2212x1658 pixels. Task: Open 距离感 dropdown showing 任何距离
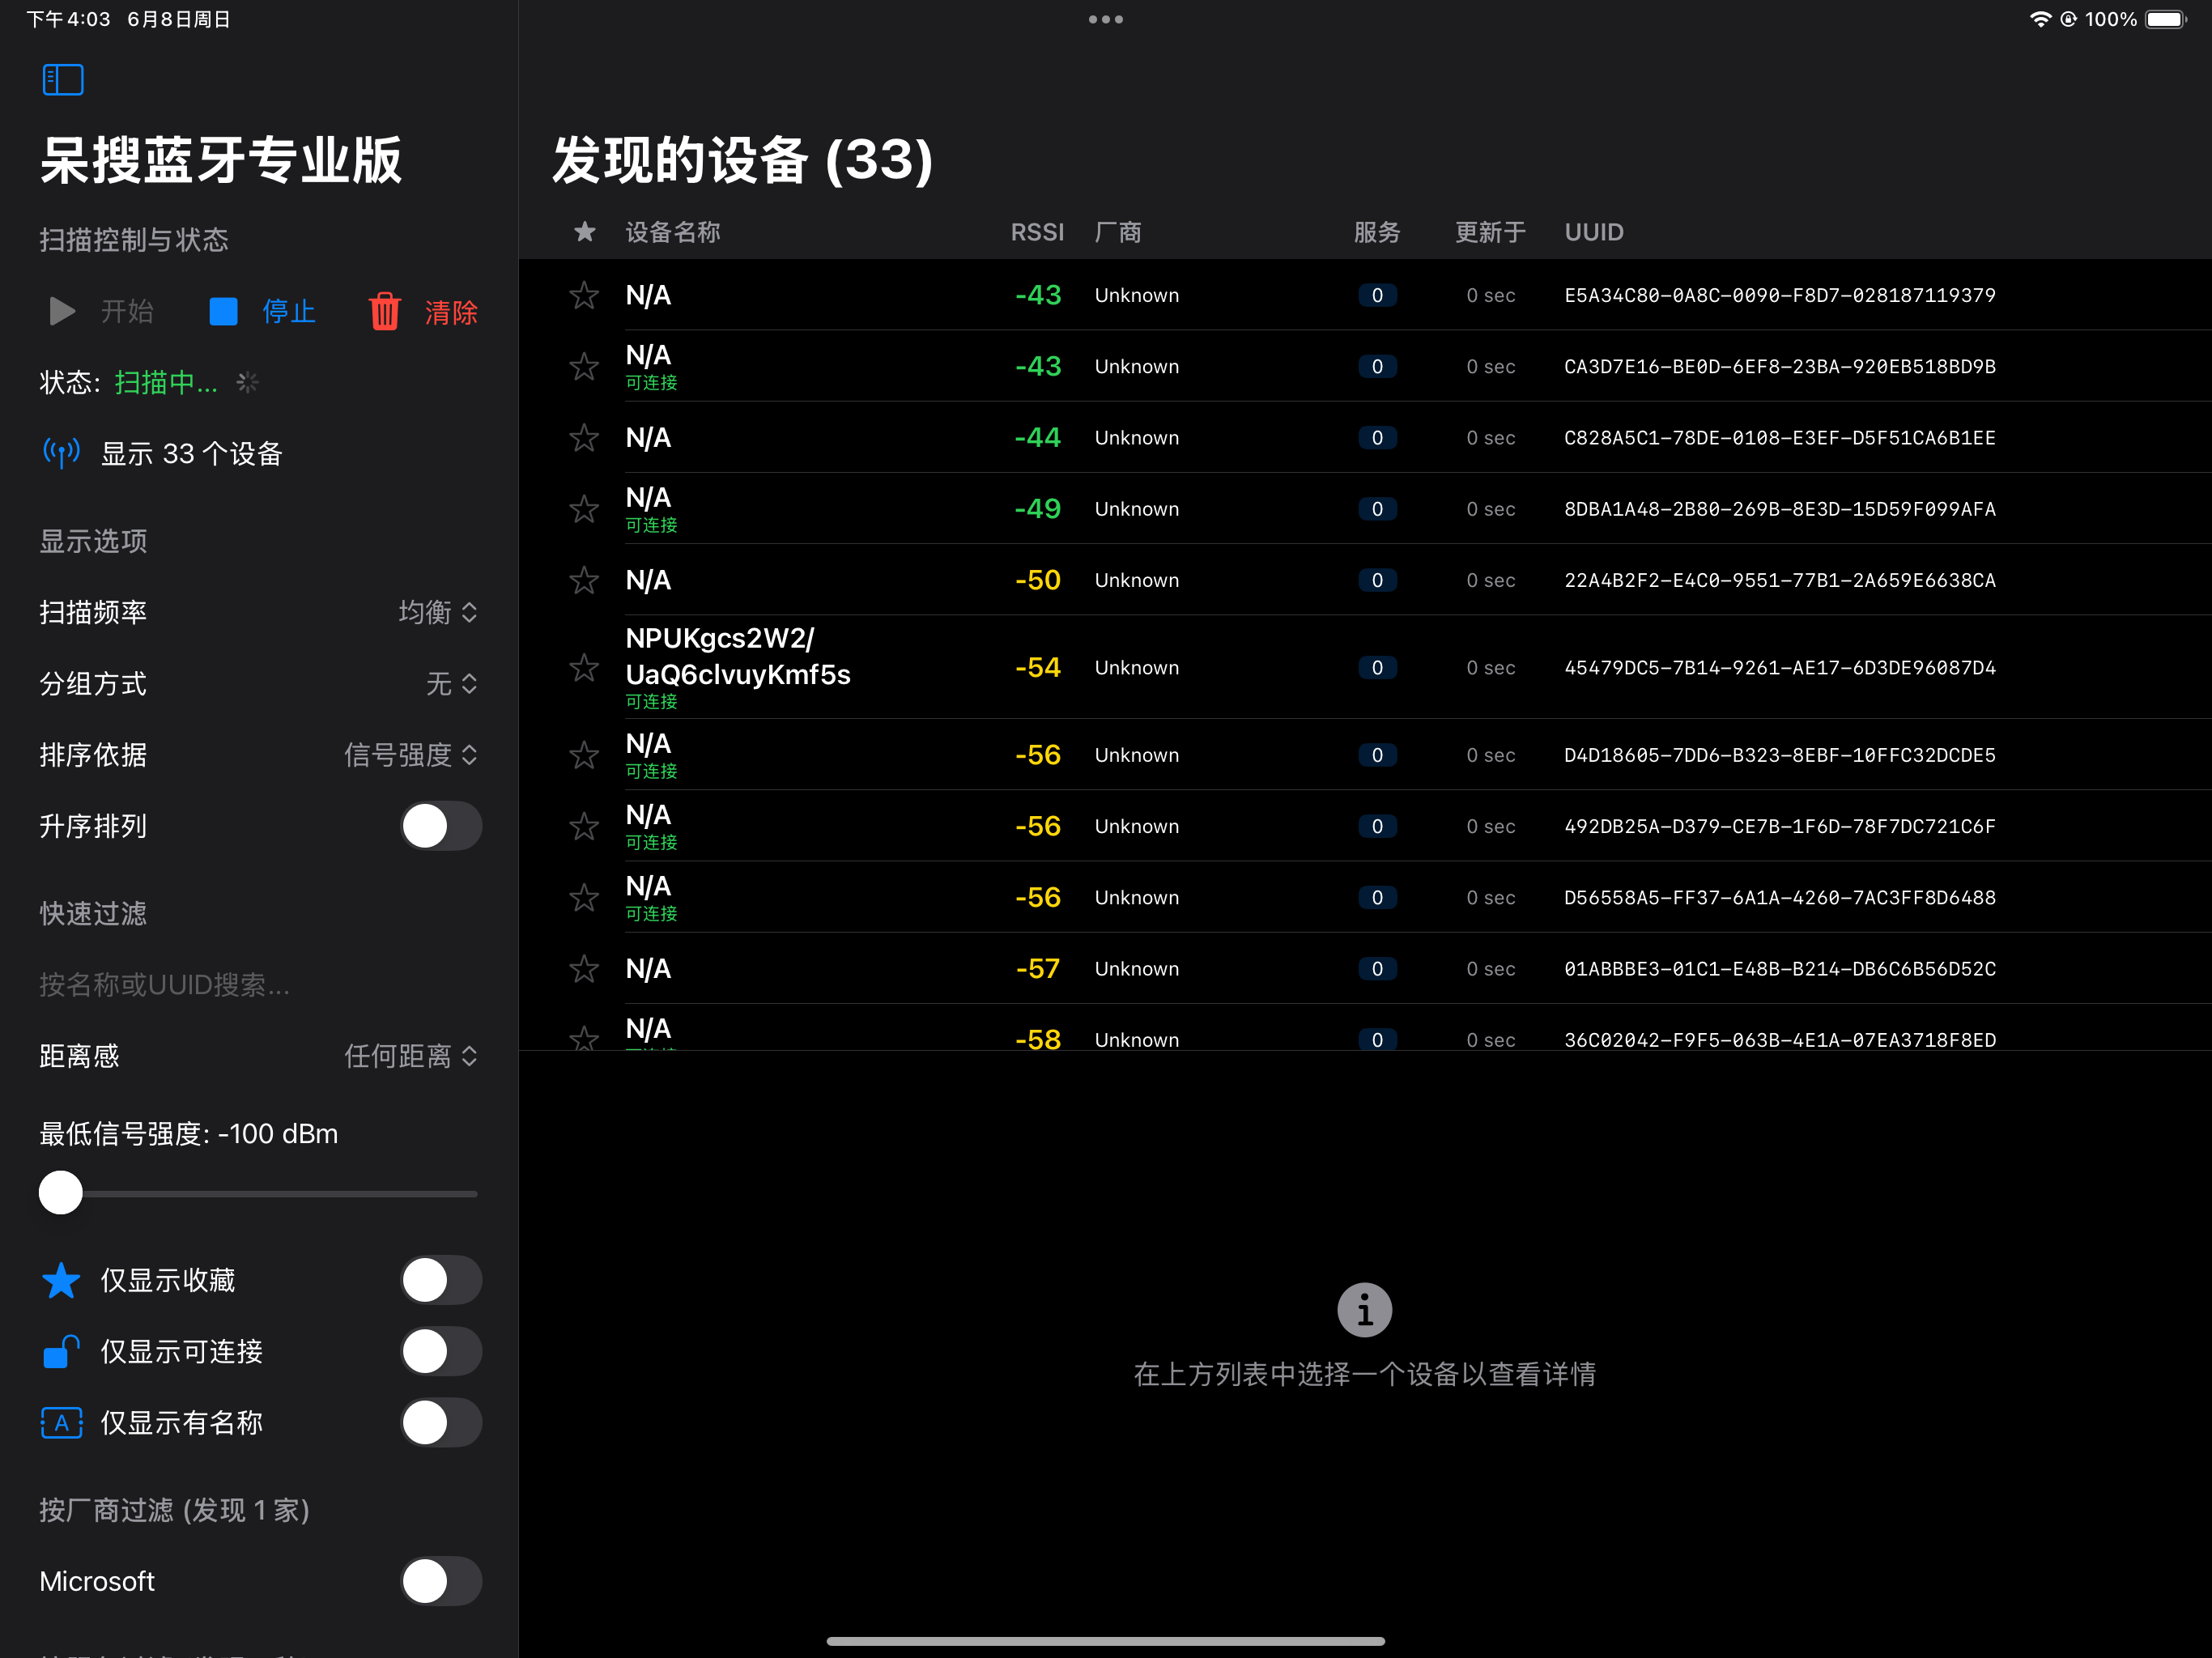coord(411,1056)
